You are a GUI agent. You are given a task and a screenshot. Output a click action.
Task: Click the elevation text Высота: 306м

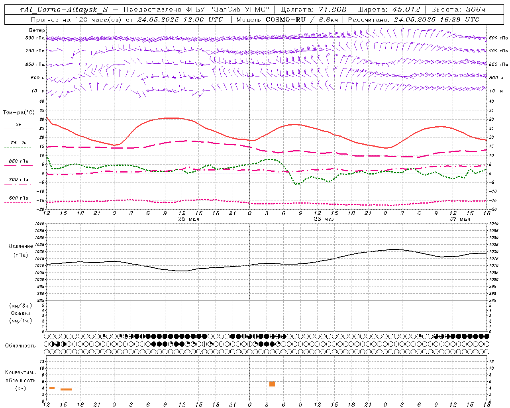[458, 10]
